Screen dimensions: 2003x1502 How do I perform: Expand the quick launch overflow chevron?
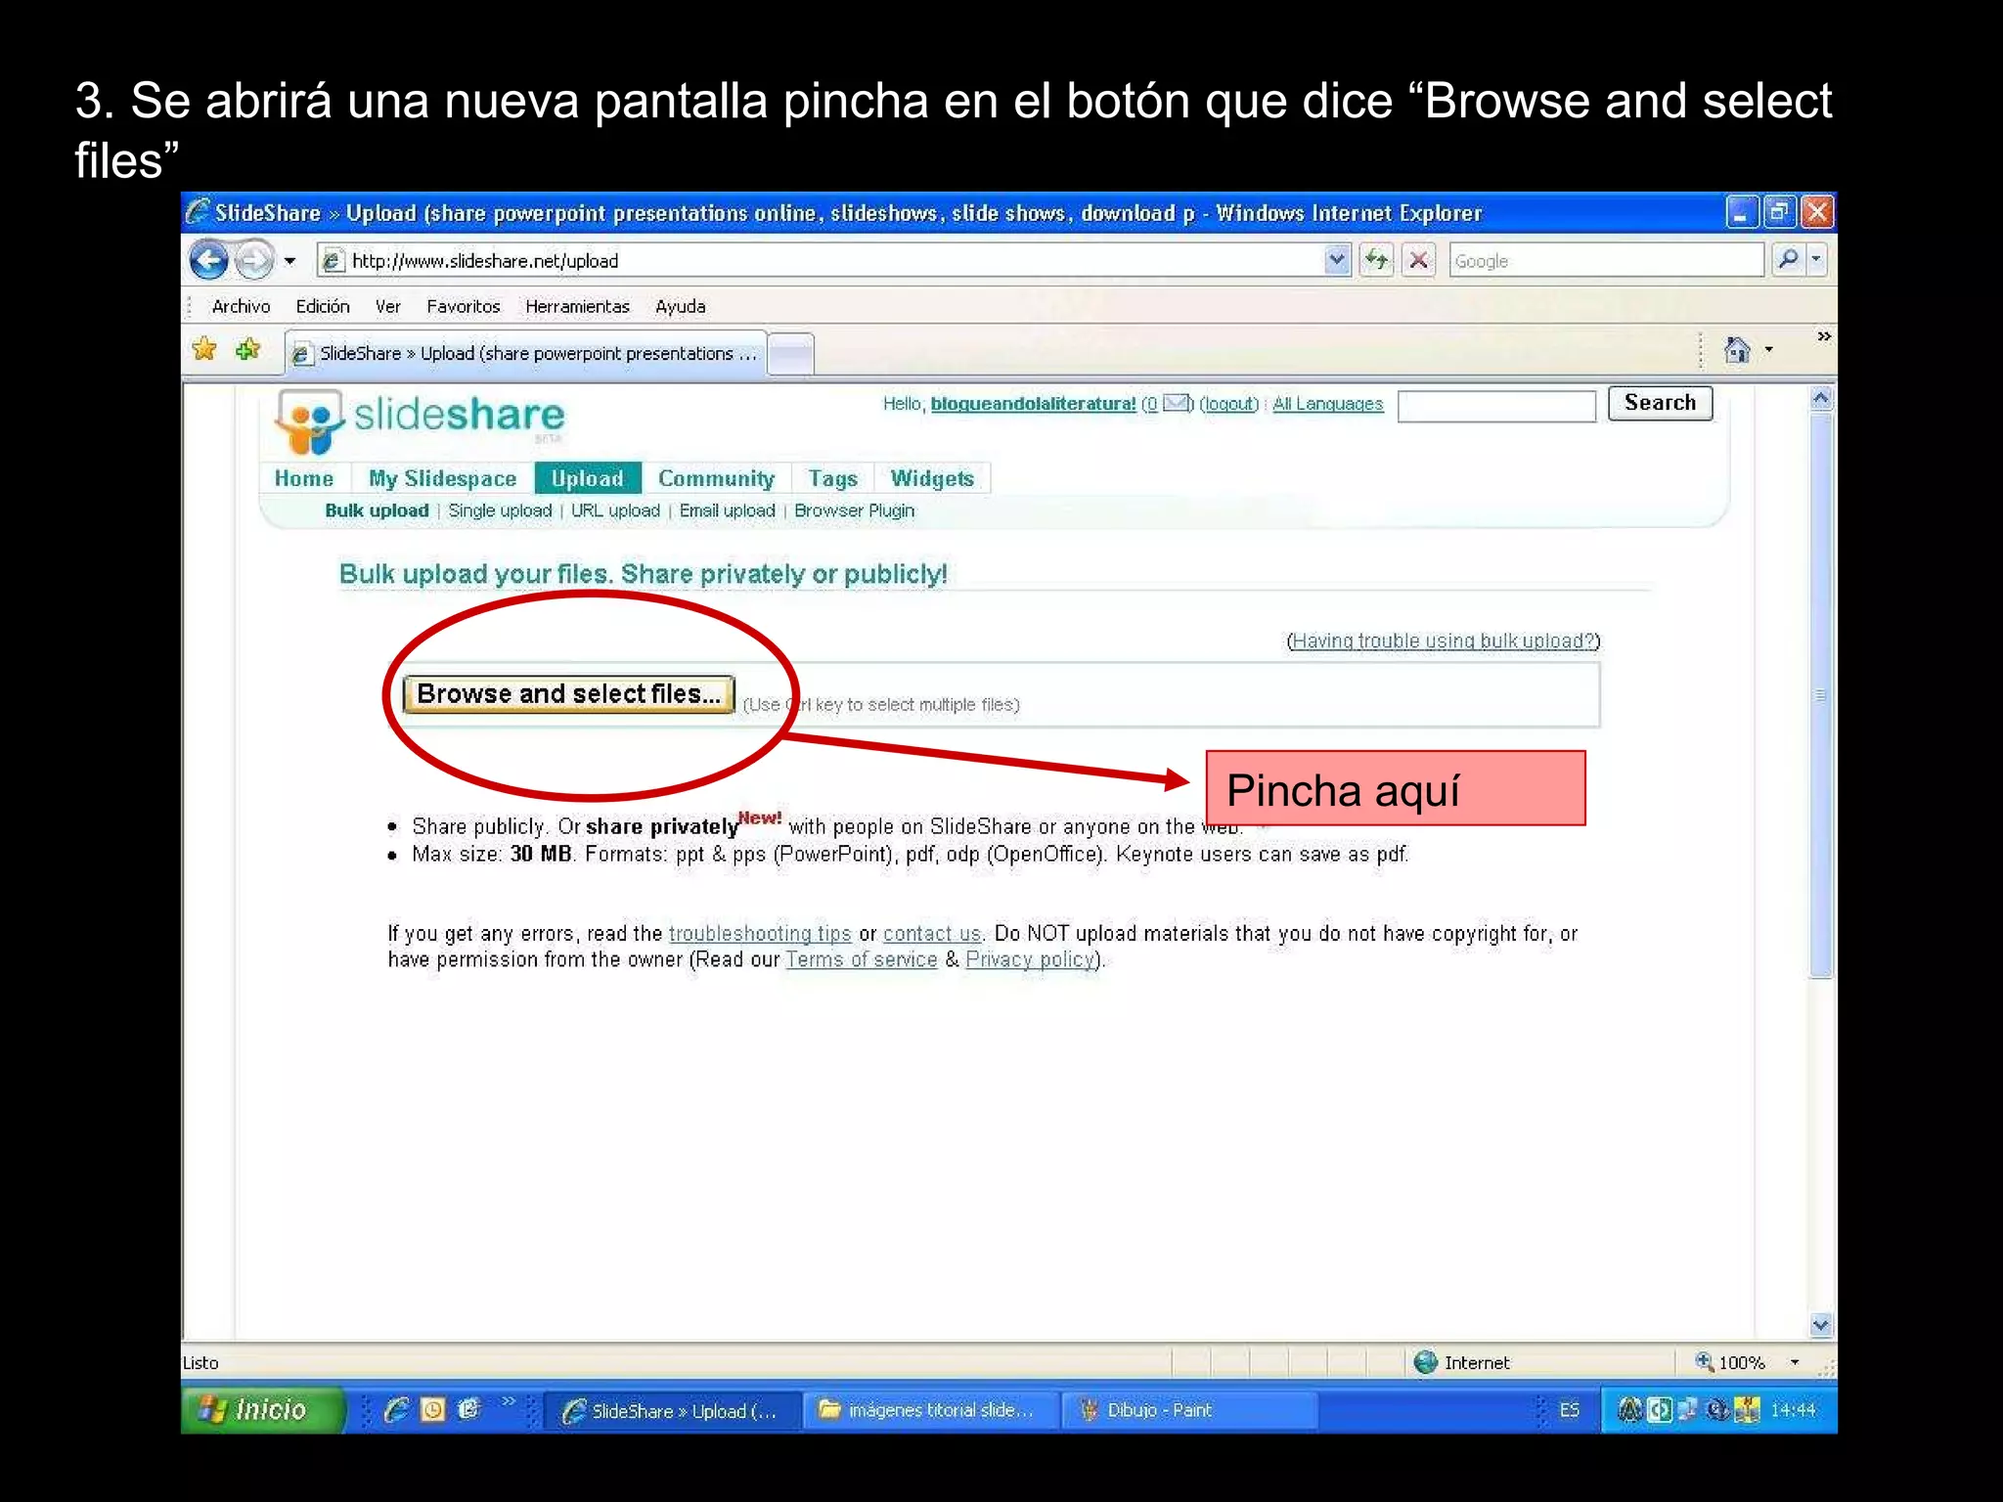(x=508, y=1402)
